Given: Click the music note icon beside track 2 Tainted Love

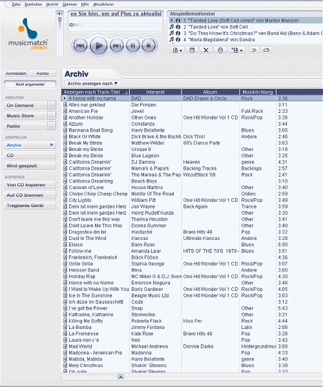Looking at the screenshot, I should point(172,27).
